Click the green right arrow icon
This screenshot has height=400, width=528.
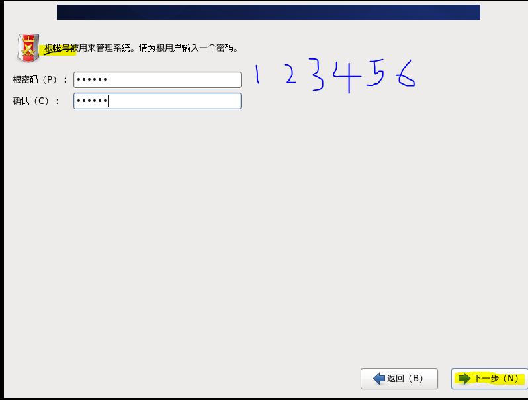tap(464, 378)
